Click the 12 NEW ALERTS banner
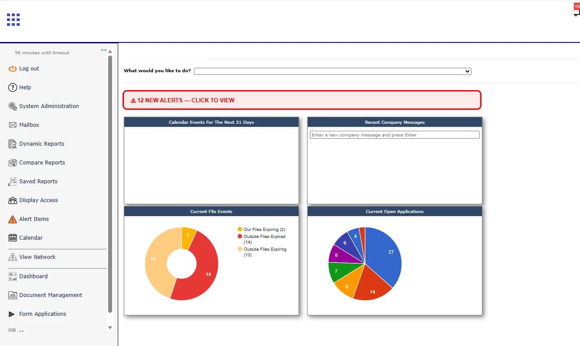The image size is (580, 346). click(302, 100)
